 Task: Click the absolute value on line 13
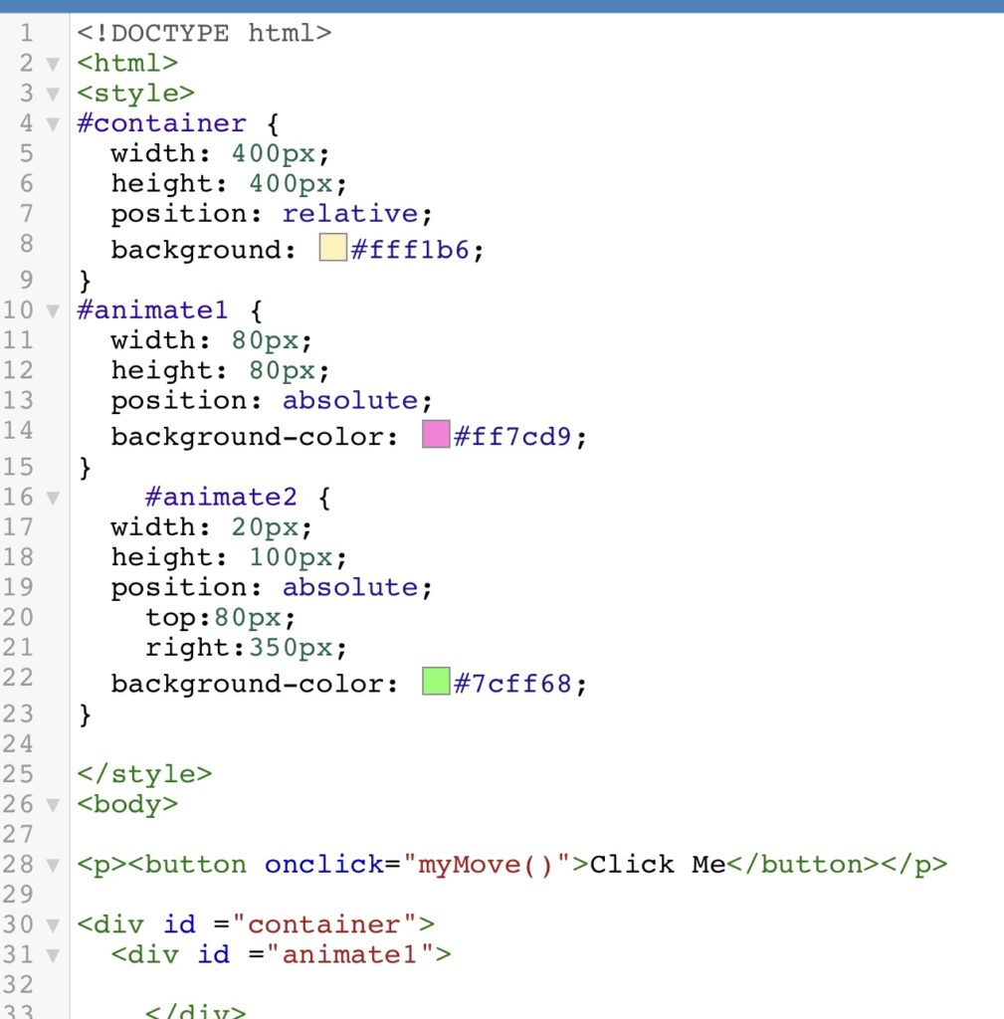[350, 400]
